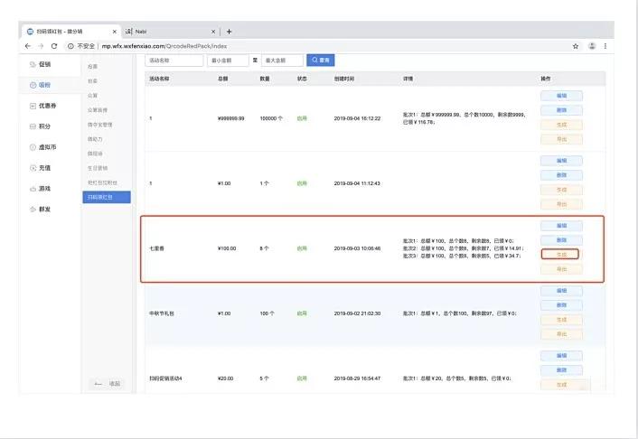
Task: Open a new tab with plus button
Action: [x=229, y=32]
